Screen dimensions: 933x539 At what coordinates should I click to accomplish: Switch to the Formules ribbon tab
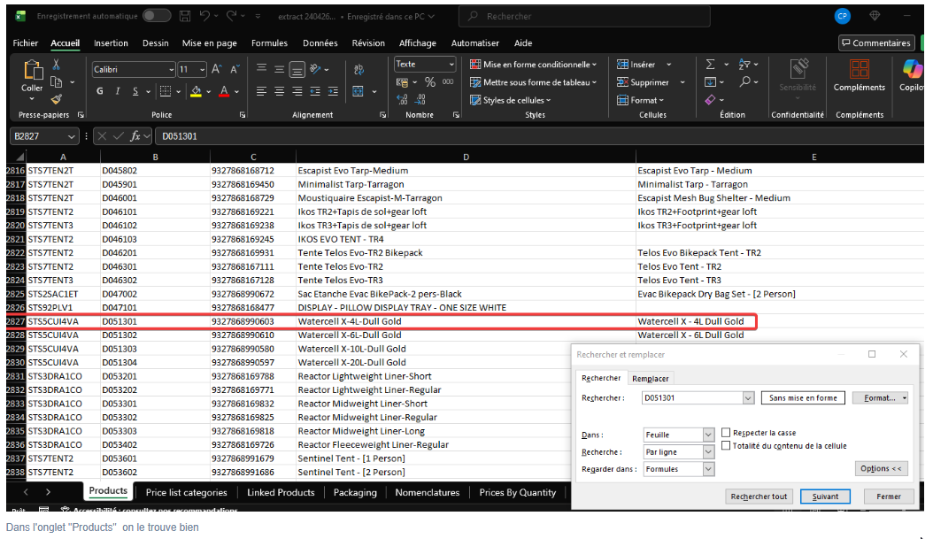coord(269,42)
